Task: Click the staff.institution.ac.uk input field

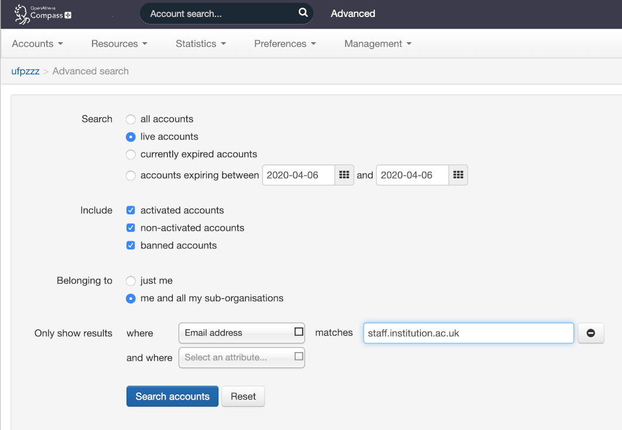Action: click(468, 333)
